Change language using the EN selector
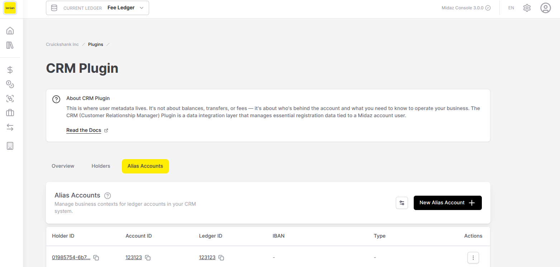Viewport: 560px width, 267px height. tap(511, 8)
